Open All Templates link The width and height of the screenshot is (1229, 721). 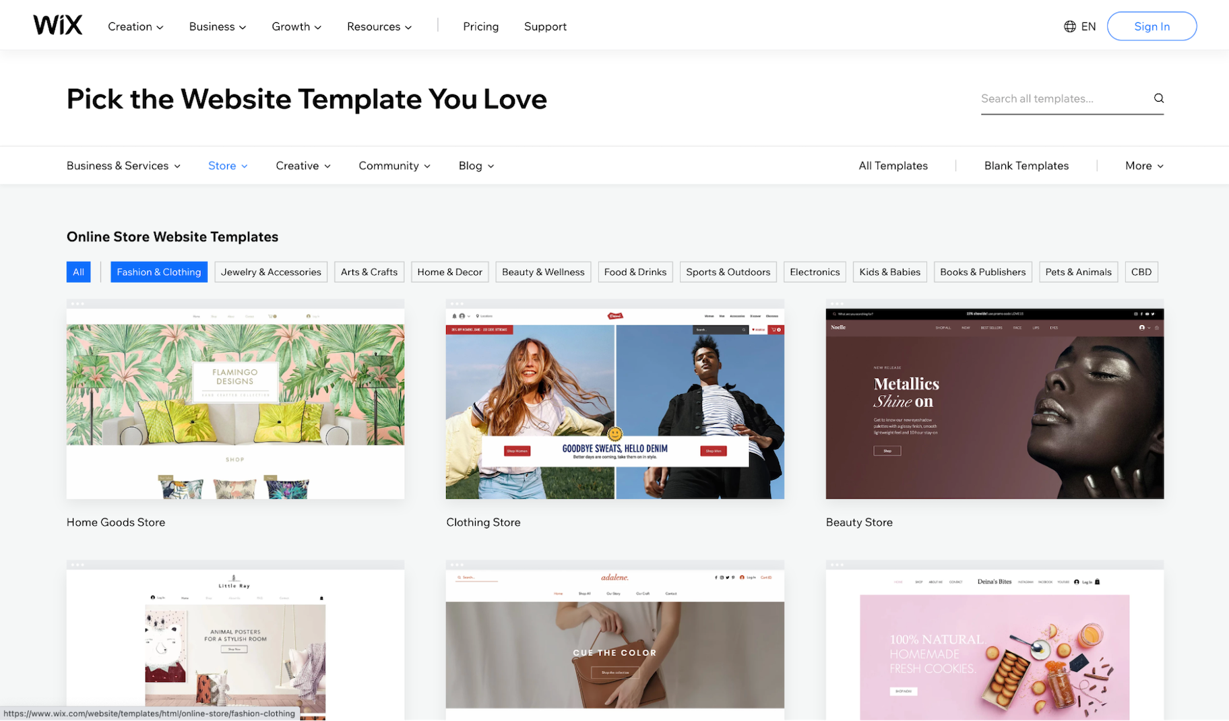point(893,166)
